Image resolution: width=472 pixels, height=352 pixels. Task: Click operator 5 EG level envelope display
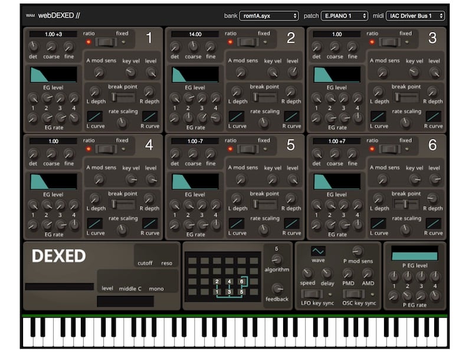pos(195,181)
